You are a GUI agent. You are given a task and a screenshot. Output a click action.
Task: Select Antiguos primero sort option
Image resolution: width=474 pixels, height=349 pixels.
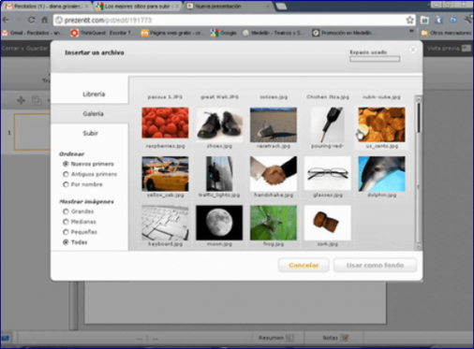pos(66,174)
